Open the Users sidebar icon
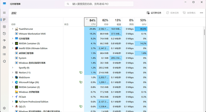 [4, 47]
